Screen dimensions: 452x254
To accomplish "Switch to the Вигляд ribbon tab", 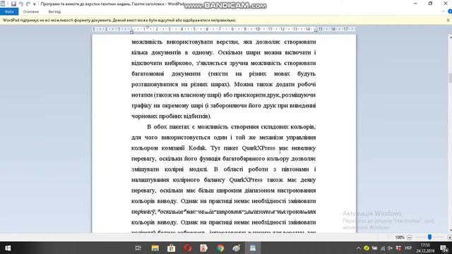I will tap(54, 11).
